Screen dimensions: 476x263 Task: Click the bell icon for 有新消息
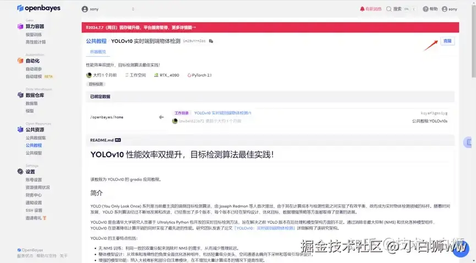(362, 9)
